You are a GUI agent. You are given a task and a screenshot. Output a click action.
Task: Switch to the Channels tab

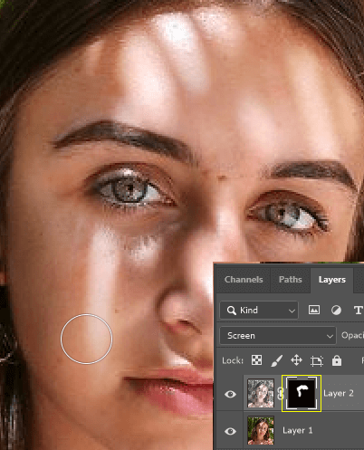pos(244,280)
